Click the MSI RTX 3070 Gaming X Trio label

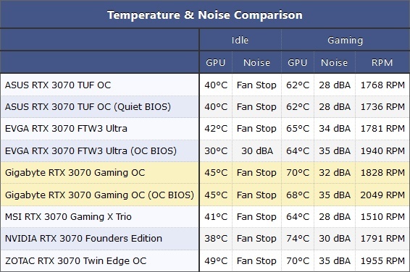click(68, 217)
